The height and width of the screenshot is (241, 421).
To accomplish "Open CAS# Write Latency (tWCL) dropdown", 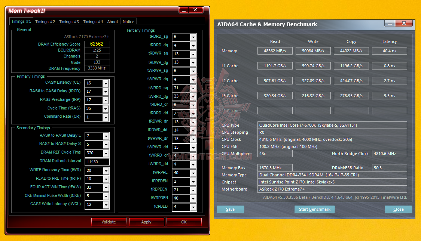I will [106, 205].
